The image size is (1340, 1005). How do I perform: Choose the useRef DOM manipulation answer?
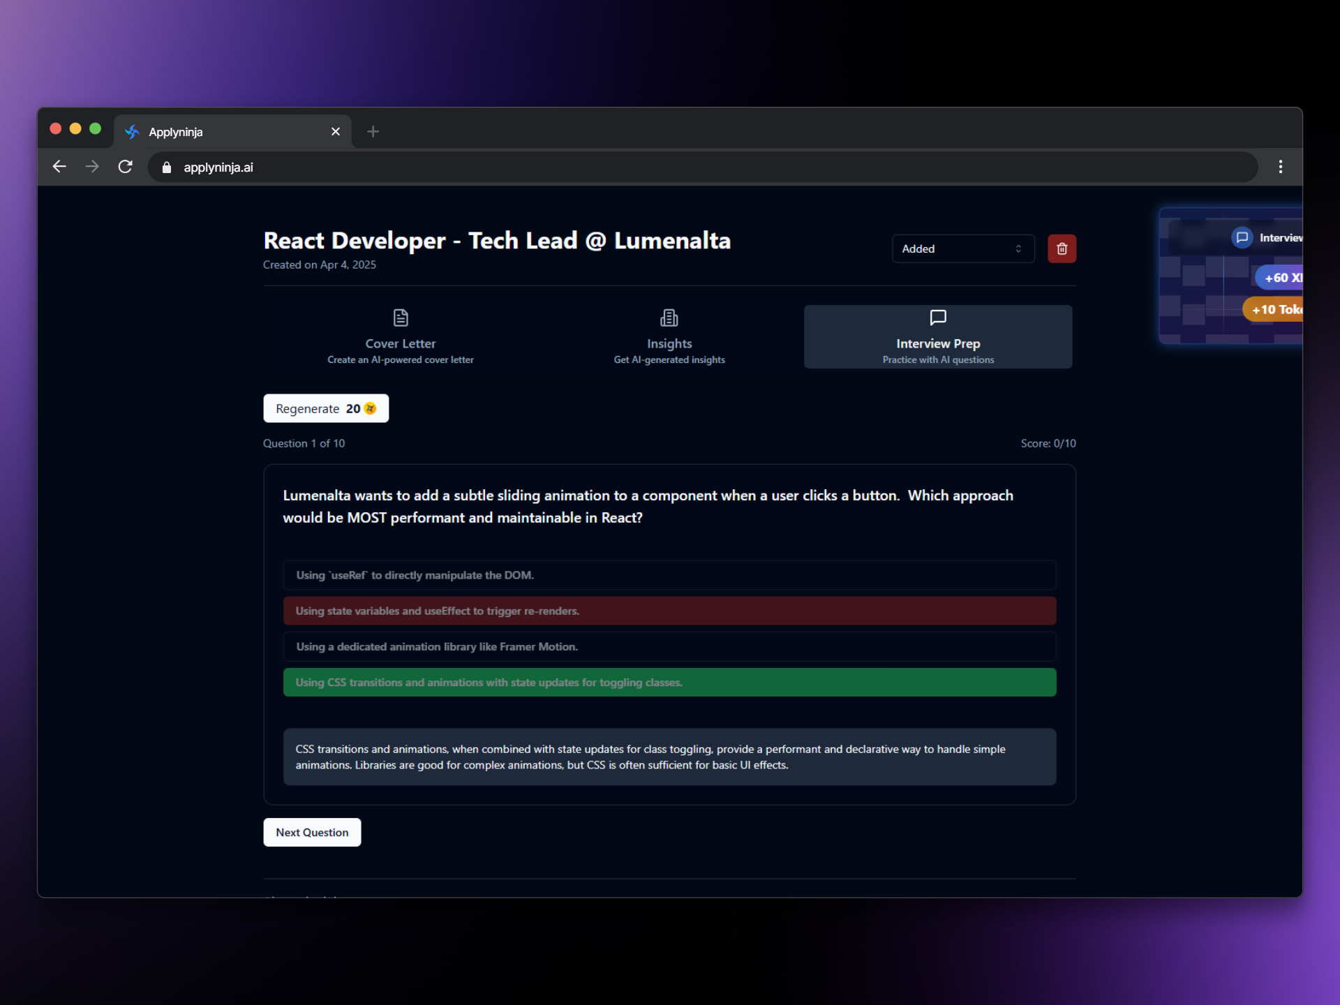tap(669, 575)
